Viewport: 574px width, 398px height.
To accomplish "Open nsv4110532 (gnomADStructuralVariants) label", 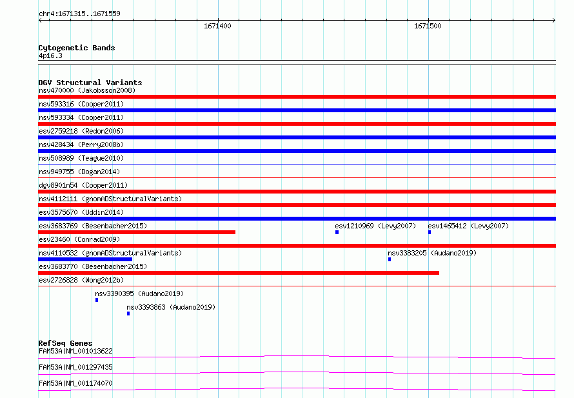I will pos(110,253).
